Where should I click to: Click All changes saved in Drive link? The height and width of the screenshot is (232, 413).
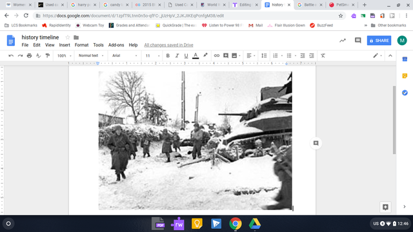(168, 45)
